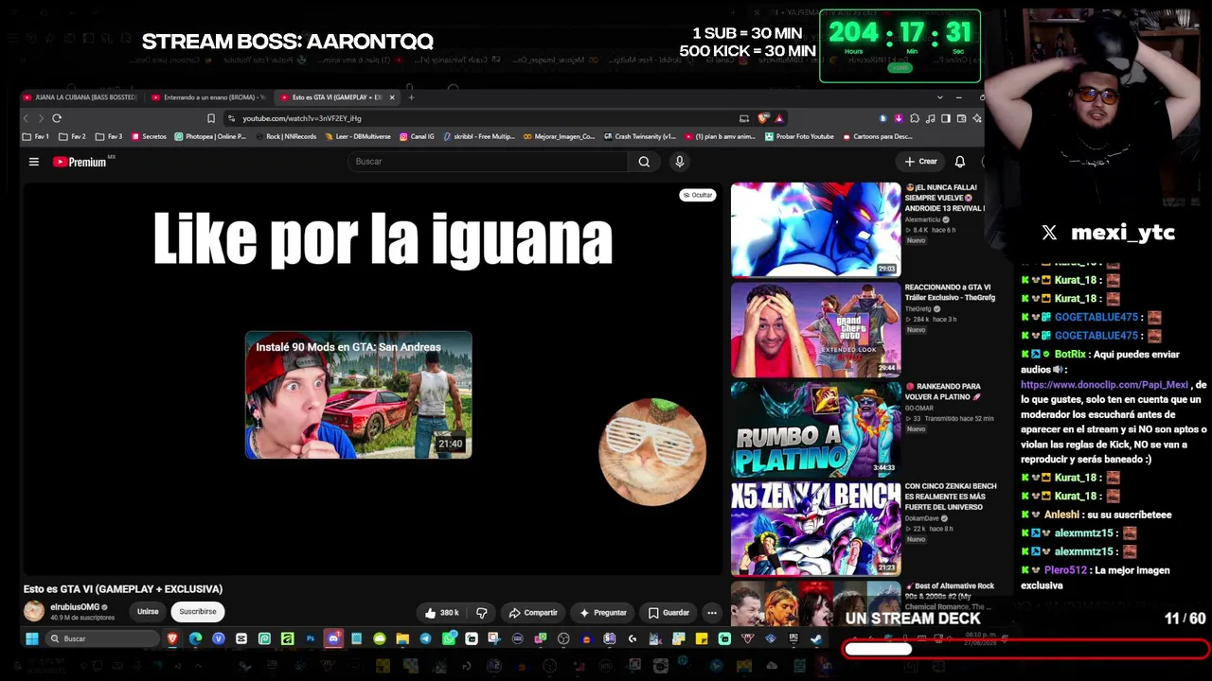
Task: Start voice search with the microphone icon
Action: tap(679, 162)
